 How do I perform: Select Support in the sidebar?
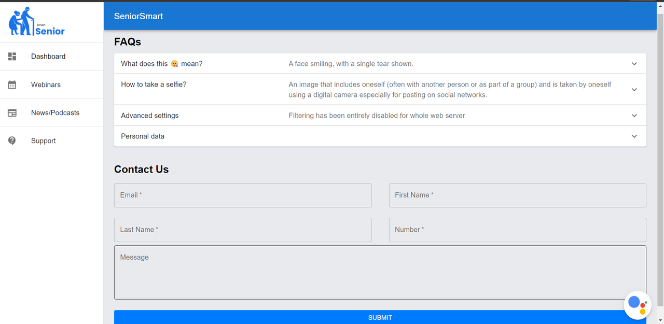(52, 140)
